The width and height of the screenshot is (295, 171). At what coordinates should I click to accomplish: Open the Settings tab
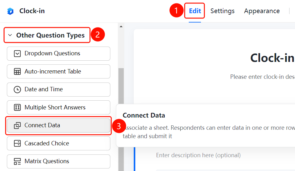[222, 11]
